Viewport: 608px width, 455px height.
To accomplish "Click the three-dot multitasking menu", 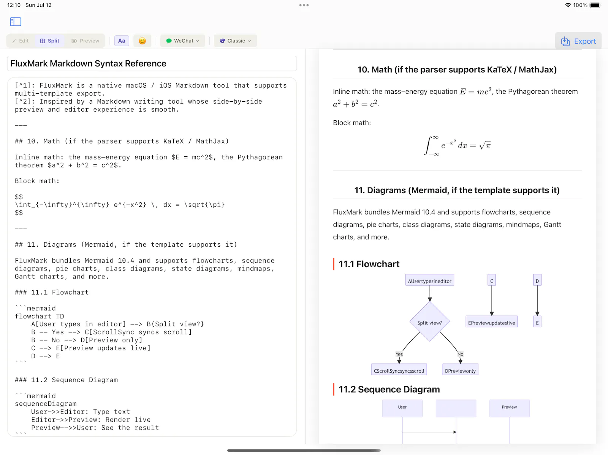I will tap(304, 5).
